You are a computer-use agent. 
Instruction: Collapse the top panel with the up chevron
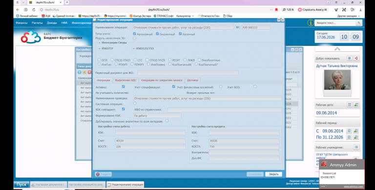click(x=337, y=49)
